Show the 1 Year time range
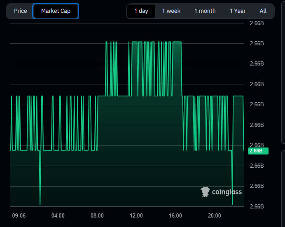The width and height of the screenshot is (285, 227). (x=238, y=11)
